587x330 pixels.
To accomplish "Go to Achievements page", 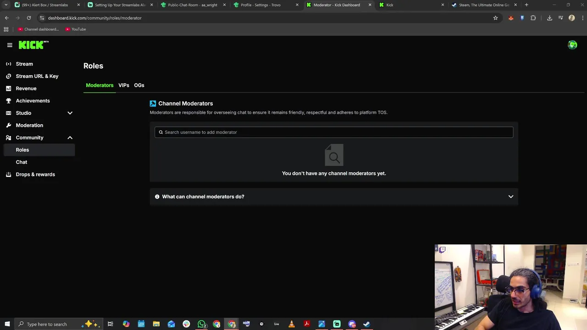I will coord(33,100).
